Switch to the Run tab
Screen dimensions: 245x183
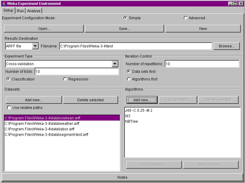20,11
